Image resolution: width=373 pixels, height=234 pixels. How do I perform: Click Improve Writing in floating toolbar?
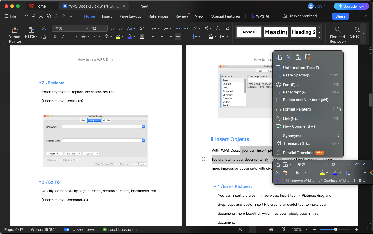click(300, 181)
